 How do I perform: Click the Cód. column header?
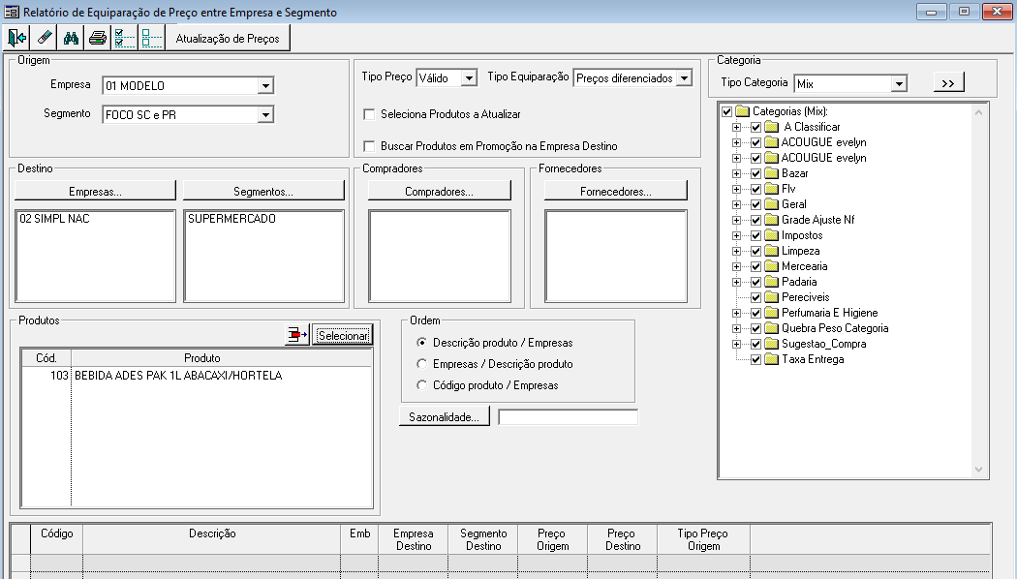pos(46,358)
